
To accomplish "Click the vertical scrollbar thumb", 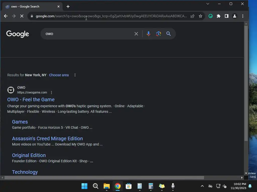I will [246, 83].
